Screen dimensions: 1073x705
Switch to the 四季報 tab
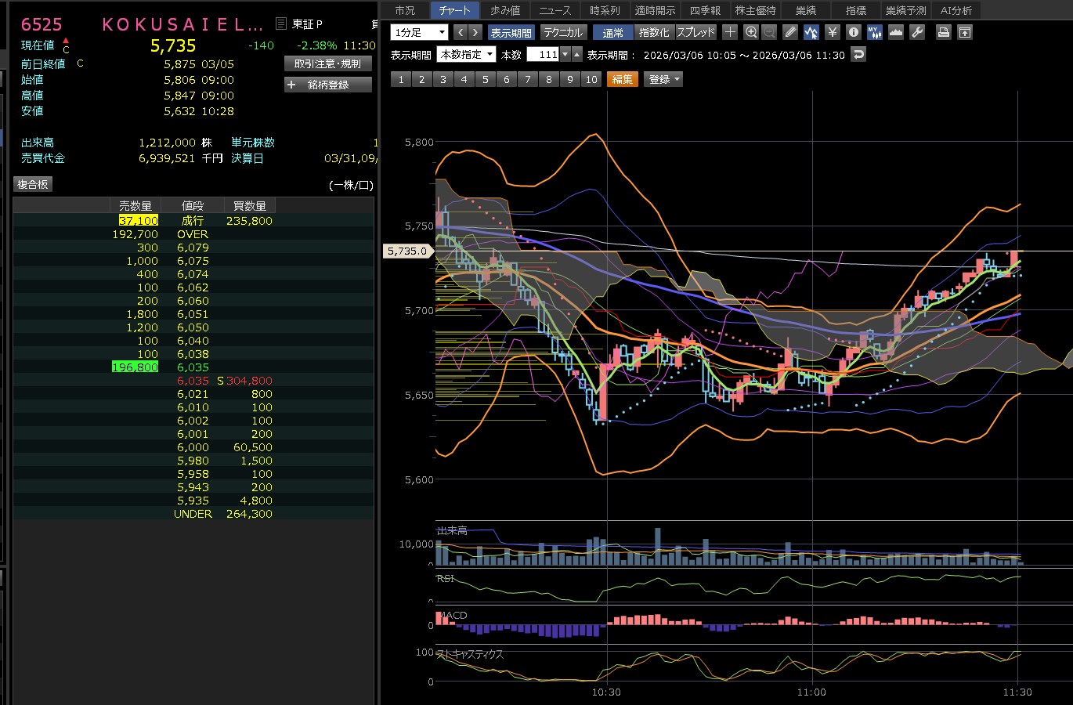pos(705,10)
